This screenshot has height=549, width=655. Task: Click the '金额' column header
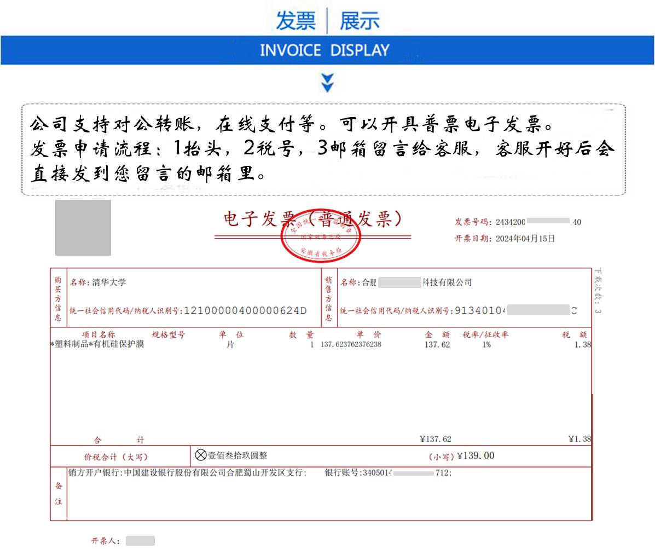click(437, 334)
